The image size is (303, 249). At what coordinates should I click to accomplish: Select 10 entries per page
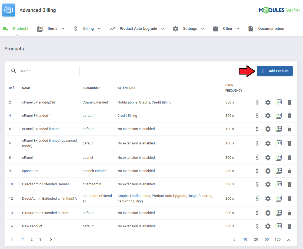click(245, 240)
